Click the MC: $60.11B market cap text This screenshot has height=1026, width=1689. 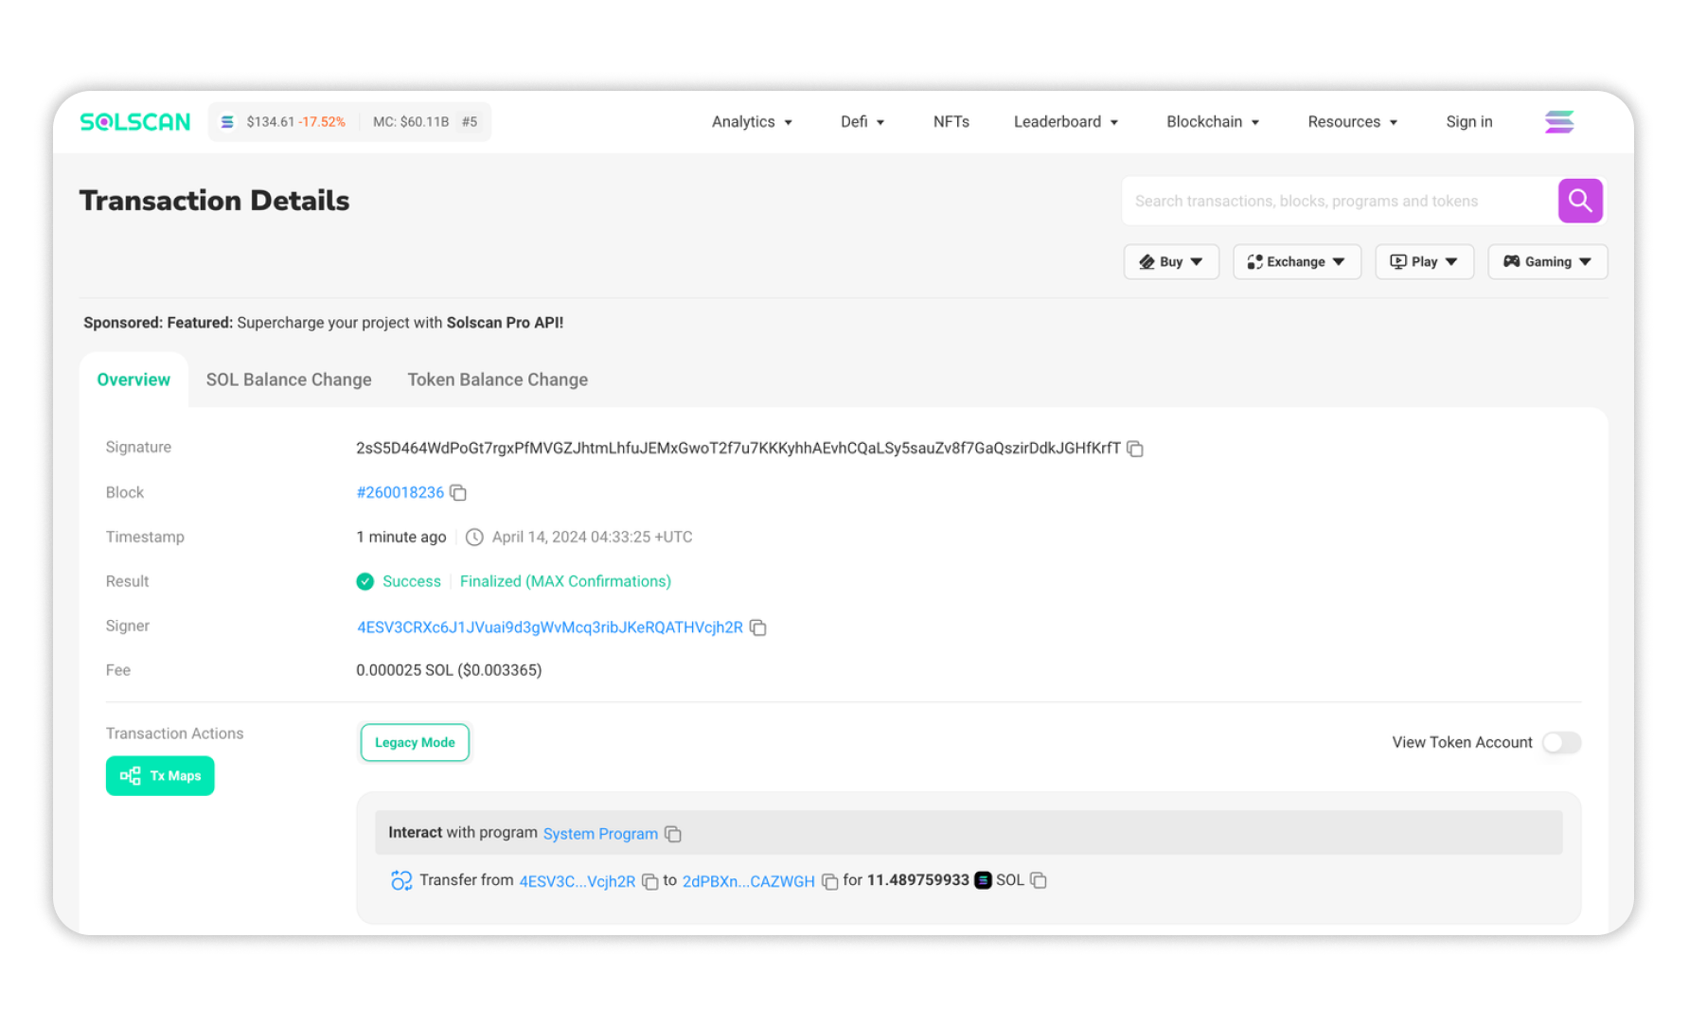coord(411,122)
